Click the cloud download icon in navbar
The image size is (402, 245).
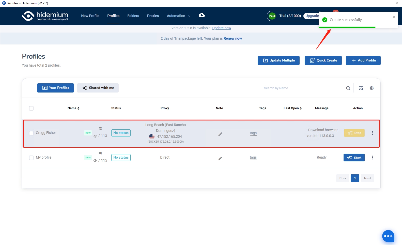coord(202,15)
